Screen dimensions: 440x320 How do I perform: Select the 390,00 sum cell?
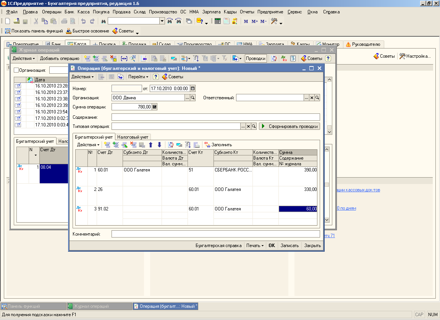[x=298, y=170]
